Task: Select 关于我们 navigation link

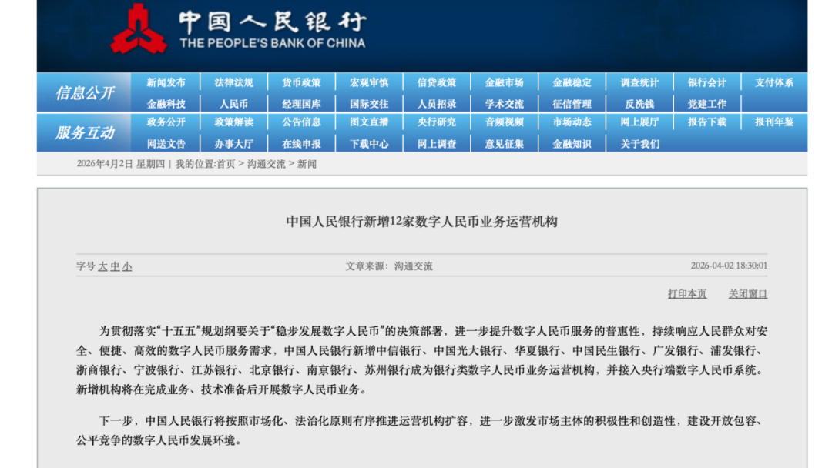Action: [x=639, y=144]
